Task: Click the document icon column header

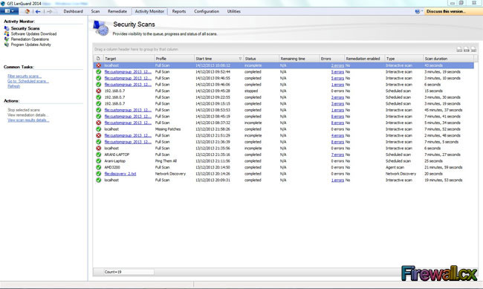Action: (x=98, y=59)
